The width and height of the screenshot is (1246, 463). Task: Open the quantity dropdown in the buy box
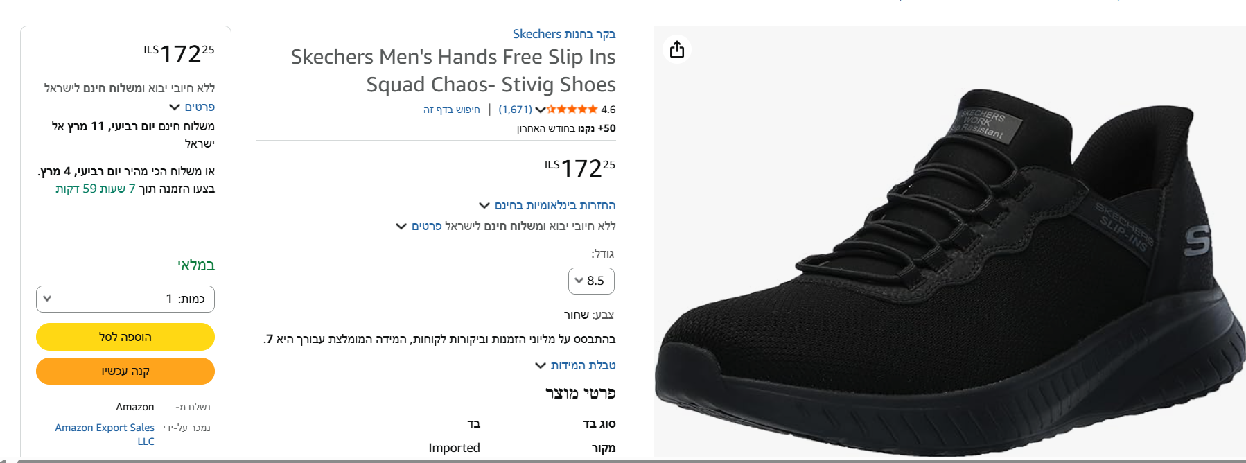[125, 299]
